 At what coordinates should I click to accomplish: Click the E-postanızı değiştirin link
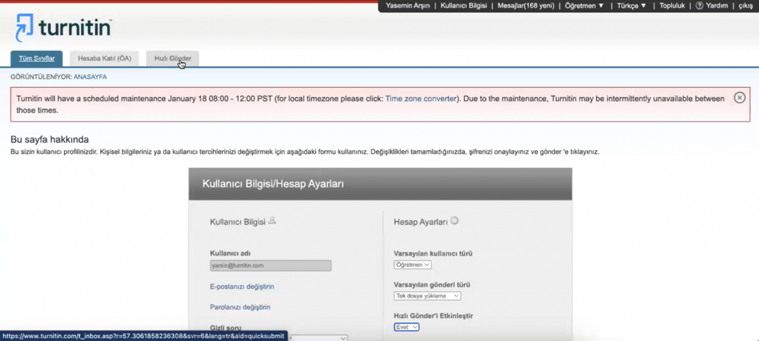[242, 286]
